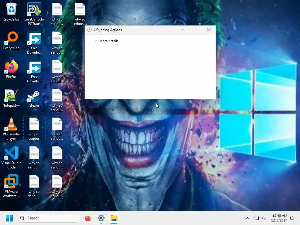Select the VMware Workstation shortcut

[x=11, y=186]
